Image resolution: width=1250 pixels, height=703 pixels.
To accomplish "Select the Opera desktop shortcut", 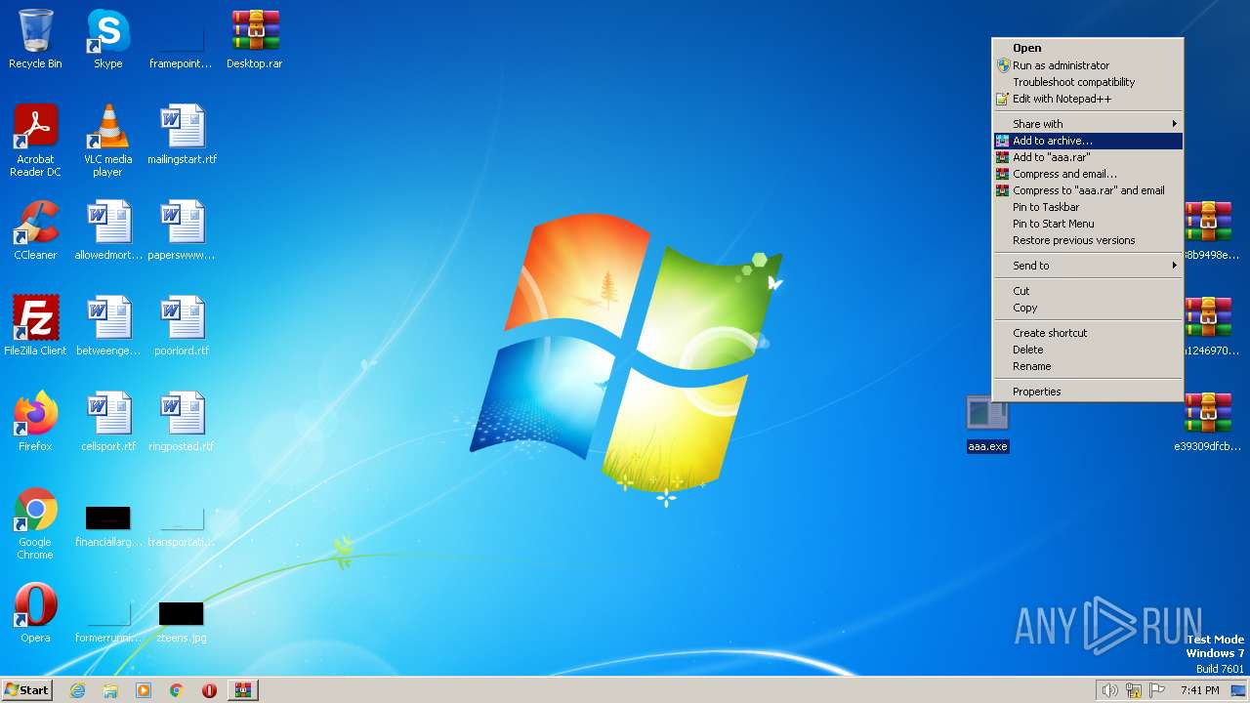I will [x=35, y=613].
